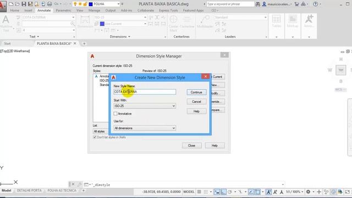This screenshot has width=352, height=198.
Task: Open the Start file tab
Action: pos(7,43)
